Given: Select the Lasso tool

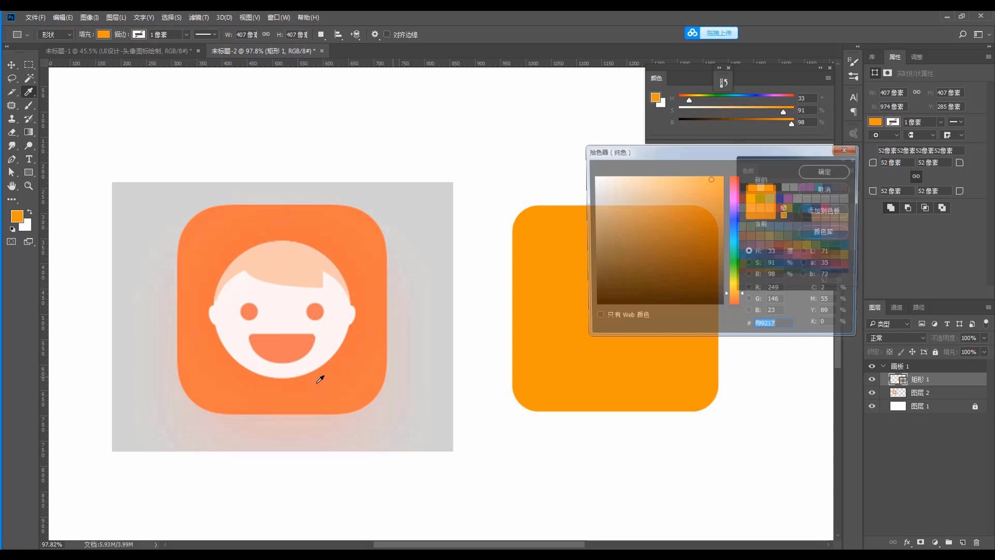Looking at the screenshot, I should coord(11,78).
